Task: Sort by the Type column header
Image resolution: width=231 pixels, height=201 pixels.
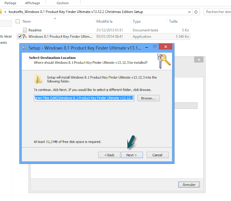Action: tap(137, 22)
